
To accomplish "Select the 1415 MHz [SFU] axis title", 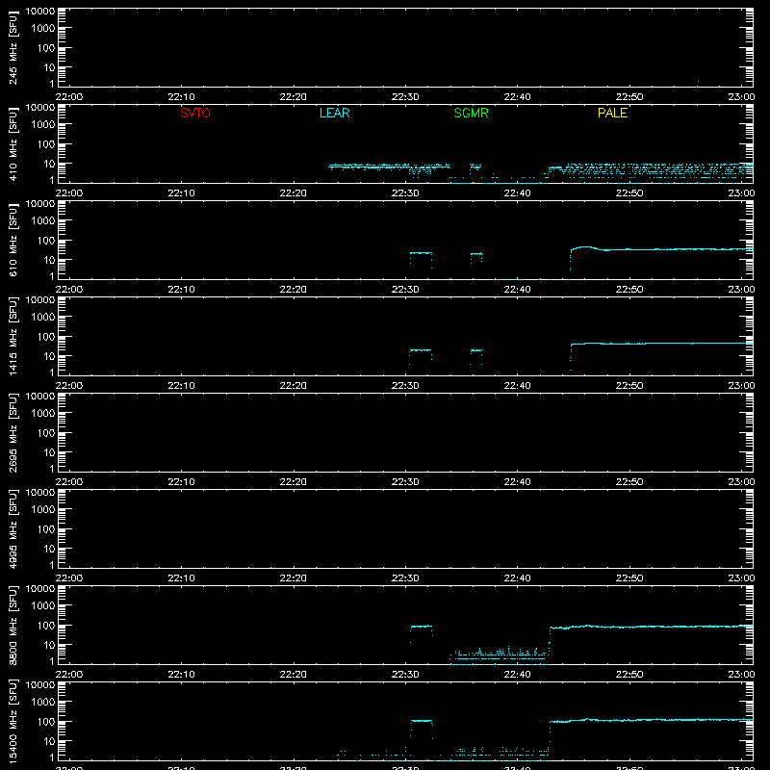I will point(13,337).
